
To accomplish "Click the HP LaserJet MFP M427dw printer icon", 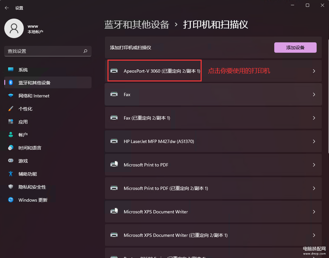I will [x=114, y=141].
